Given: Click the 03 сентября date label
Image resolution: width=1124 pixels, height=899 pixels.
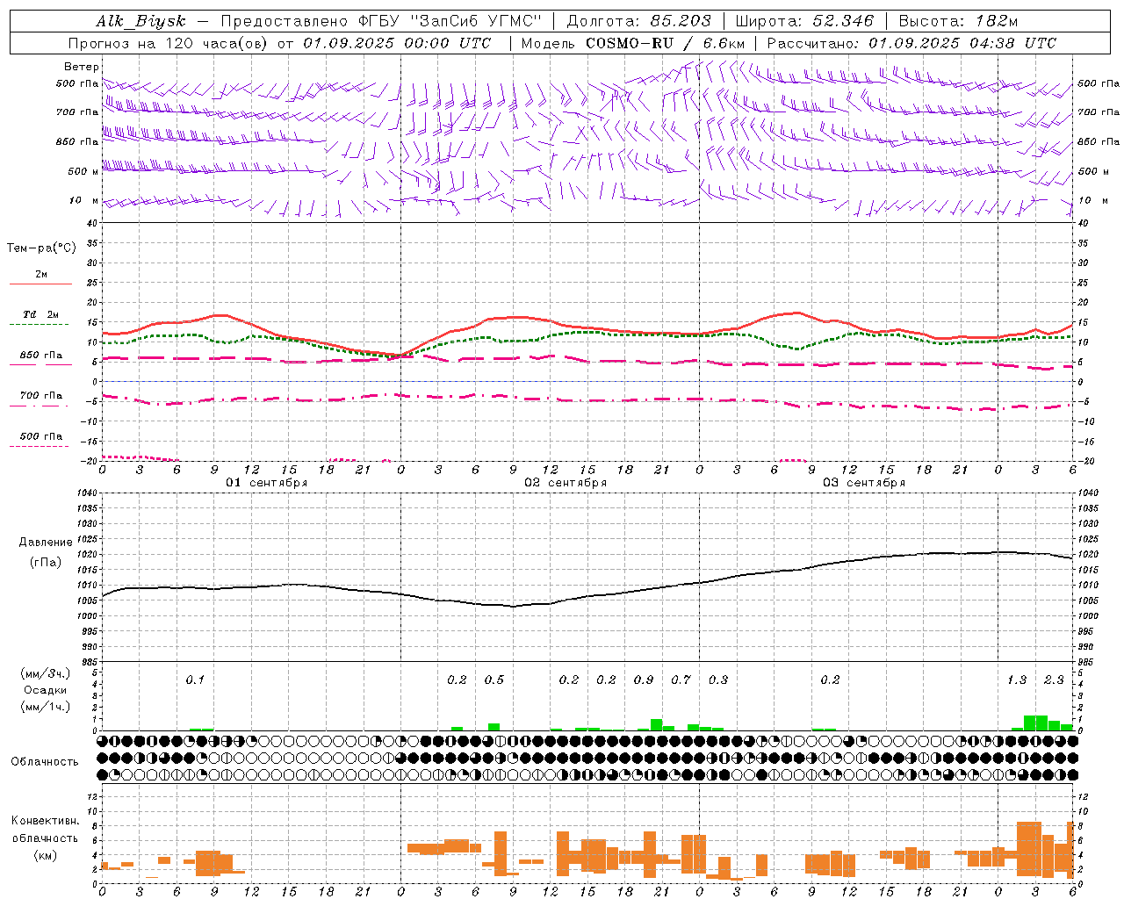Looking at the screenshot, I should point(864,483).
